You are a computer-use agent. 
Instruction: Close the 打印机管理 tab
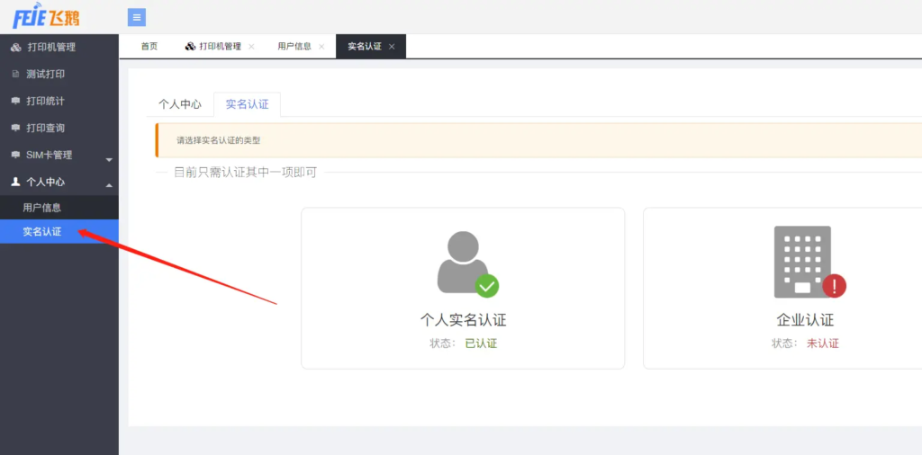tap(251, 47)
